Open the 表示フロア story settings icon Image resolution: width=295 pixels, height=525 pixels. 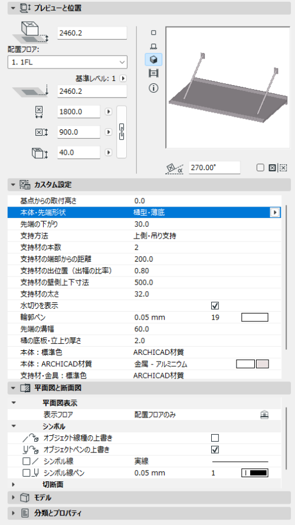[x=264, y=415]
